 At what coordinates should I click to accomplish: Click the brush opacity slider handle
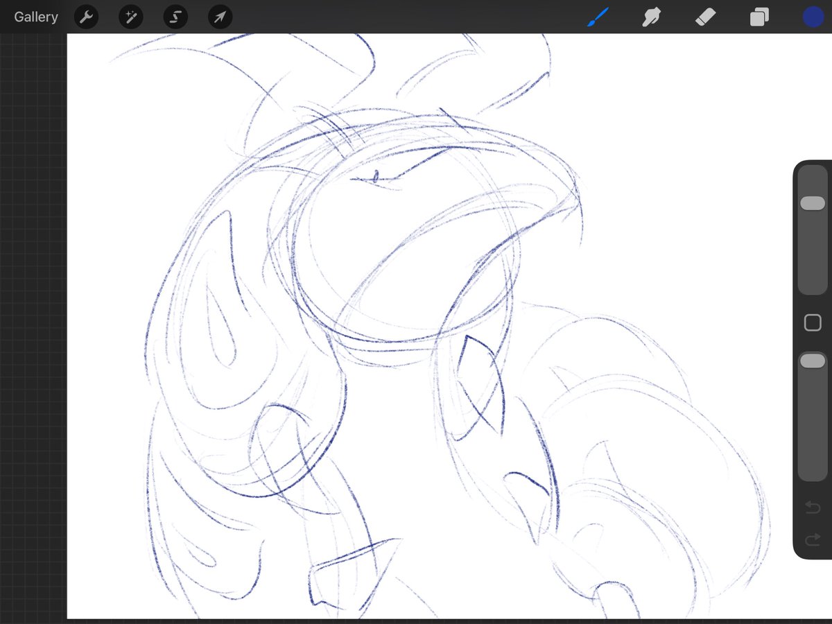(813, 361)
